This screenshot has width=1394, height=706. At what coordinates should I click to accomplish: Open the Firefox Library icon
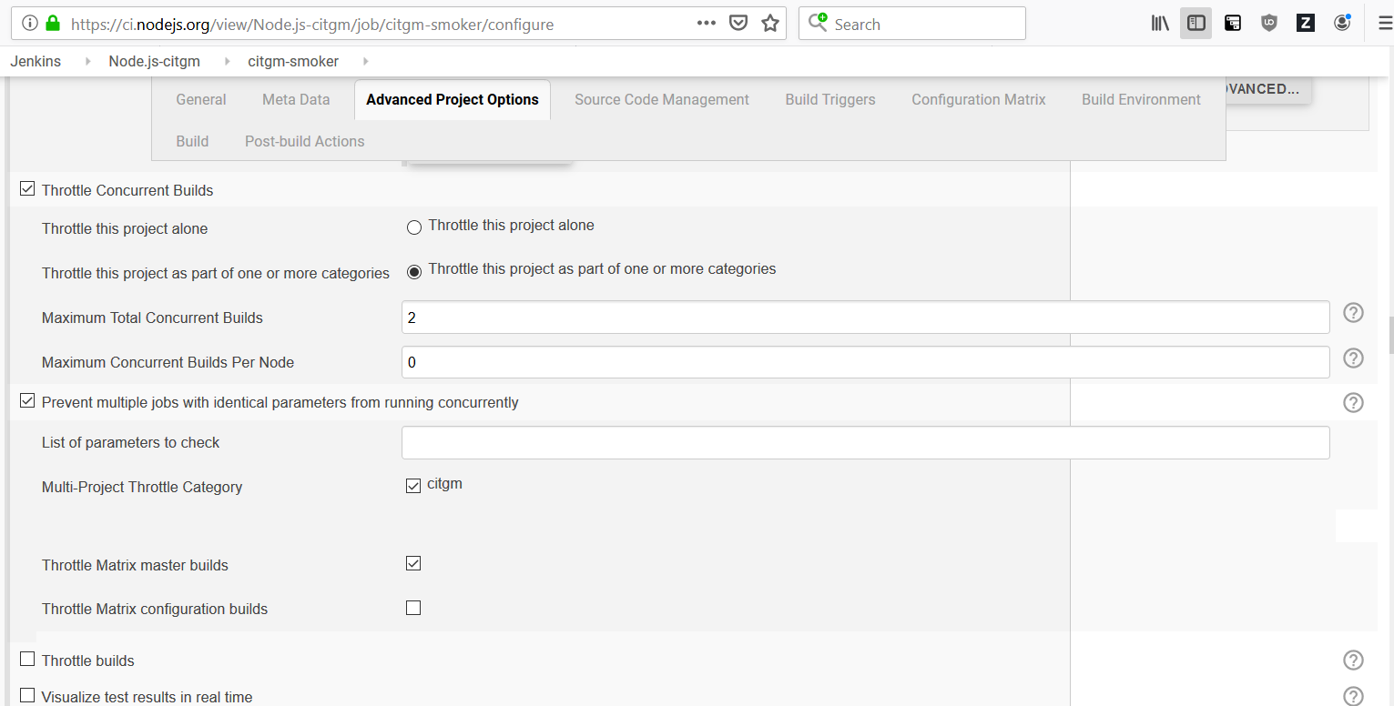(x=1159, y=23)
